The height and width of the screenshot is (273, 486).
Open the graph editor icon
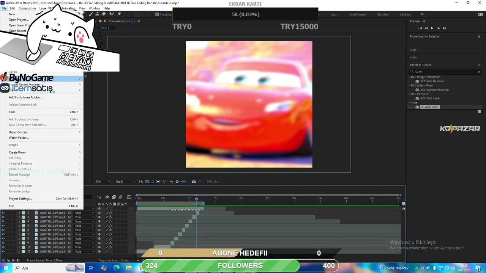tap(129, 197)
